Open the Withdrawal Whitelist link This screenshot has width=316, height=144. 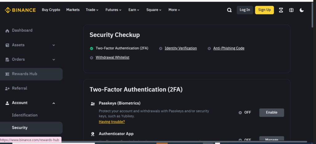pyautogui.click(x=112, y=57)
